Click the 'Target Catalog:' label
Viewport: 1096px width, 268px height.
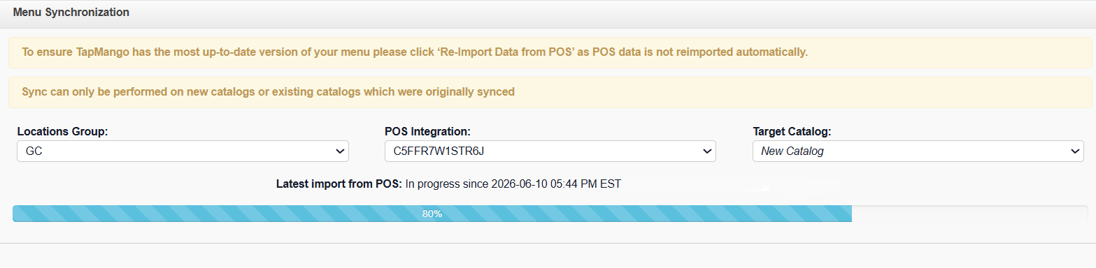(x=792, y=131)
